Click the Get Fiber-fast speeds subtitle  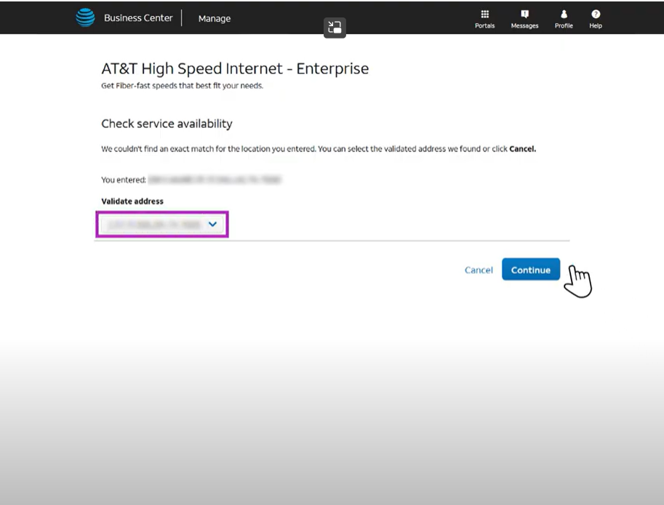point(182,86)
